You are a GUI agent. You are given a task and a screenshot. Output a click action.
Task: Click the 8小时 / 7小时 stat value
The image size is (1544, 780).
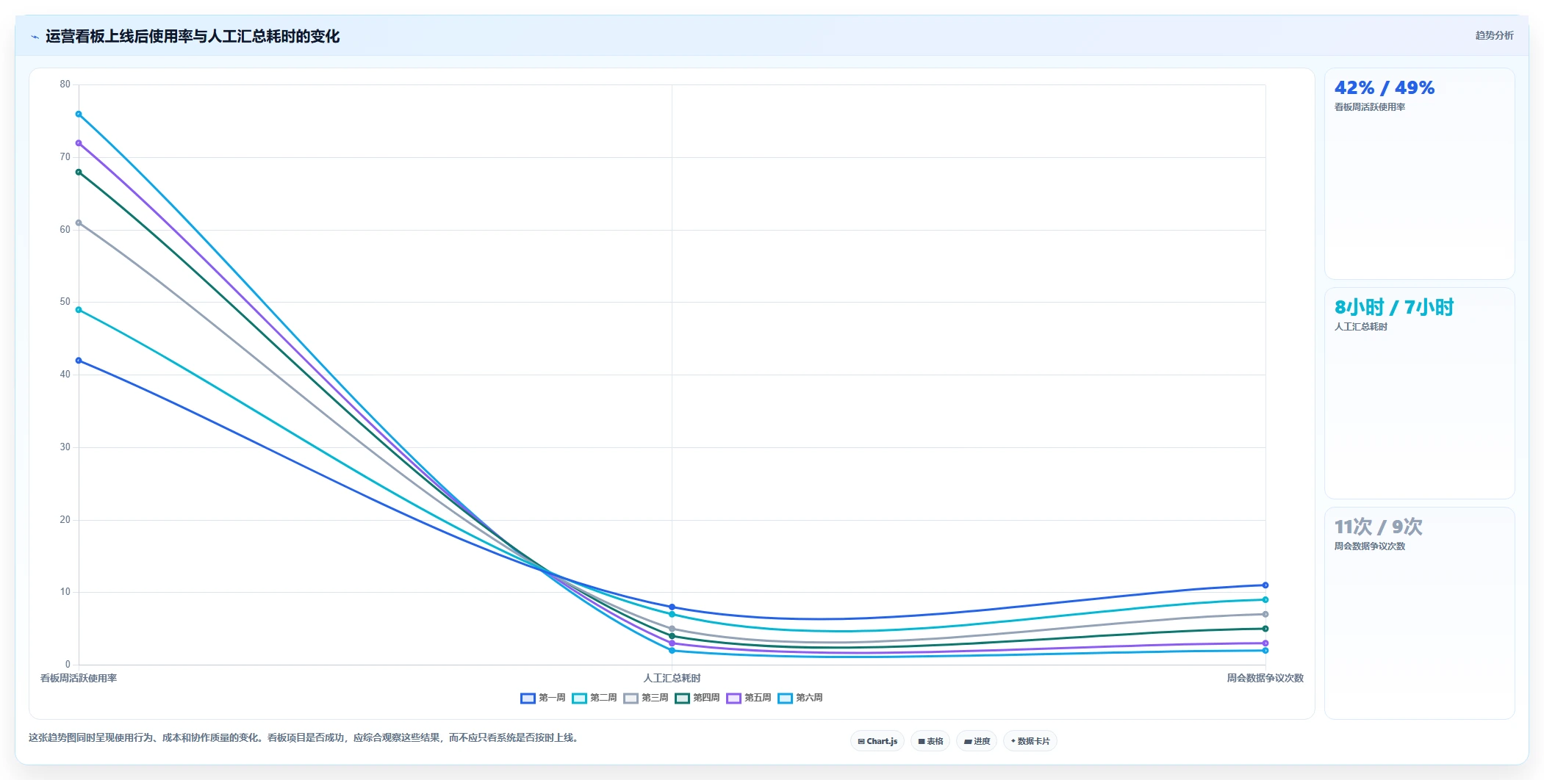pyautogui.click(x=1394, y=307)
